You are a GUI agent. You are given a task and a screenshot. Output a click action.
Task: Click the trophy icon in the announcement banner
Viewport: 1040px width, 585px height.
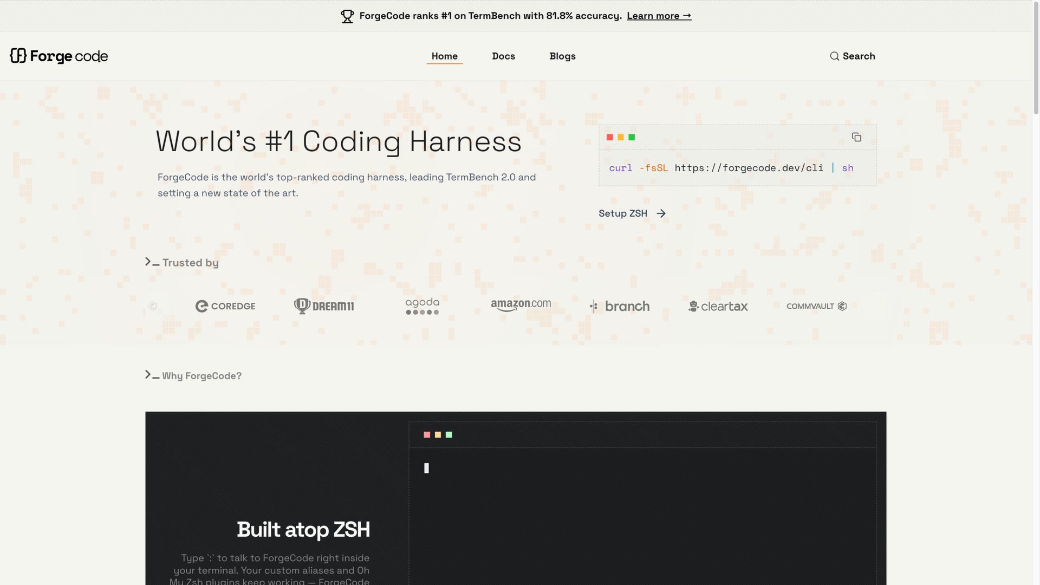click(x=347, y=16)
